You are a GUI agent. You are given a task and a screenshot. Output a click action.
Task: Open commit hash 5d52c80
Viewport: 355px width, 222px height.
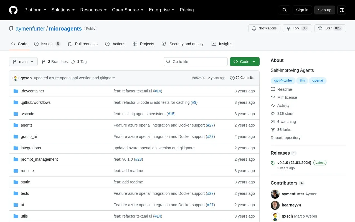[199, 78]
